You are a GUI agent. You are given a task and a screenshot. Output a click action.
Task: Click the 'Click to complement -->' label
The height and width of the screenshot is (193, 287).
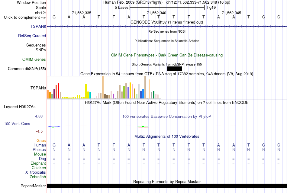coord(25,18)
